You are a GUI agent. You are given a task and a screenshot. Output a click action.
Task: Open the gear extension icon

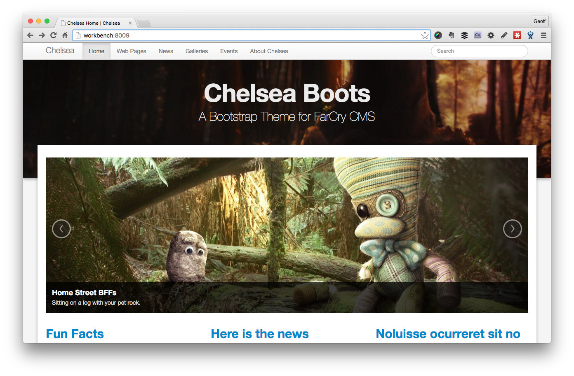[491, 35]
